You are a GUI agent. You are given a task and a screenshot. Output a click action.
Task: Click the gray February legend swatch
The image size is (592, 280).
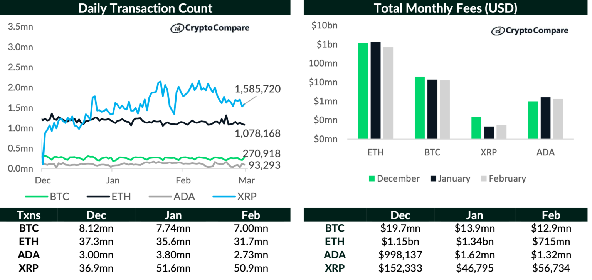click(x=484, y=178)
